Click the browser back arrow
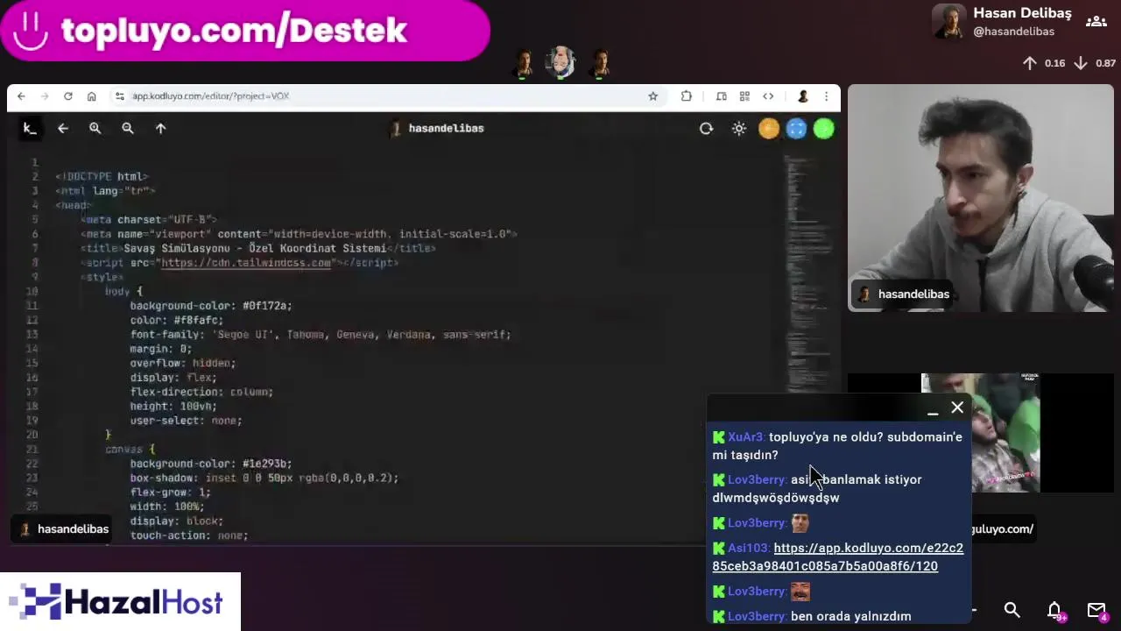Viewport: 1121px width, 631px height. tap(21, 96)
